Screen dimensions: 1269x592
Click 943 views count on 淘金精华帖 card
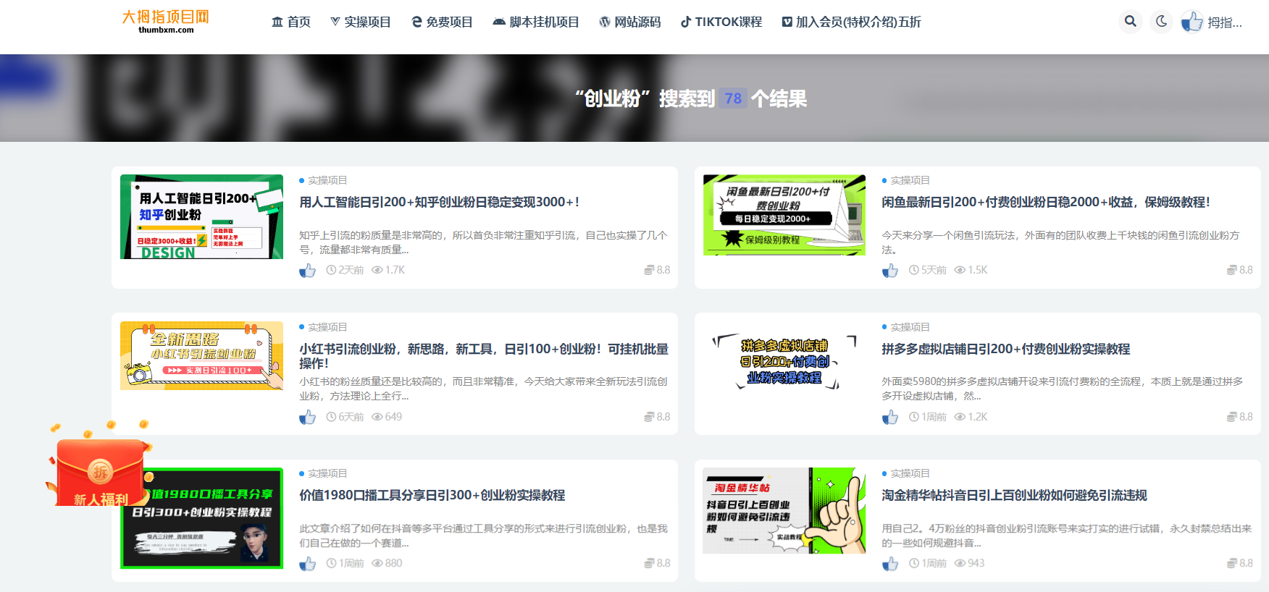click(x=969, y=563)
